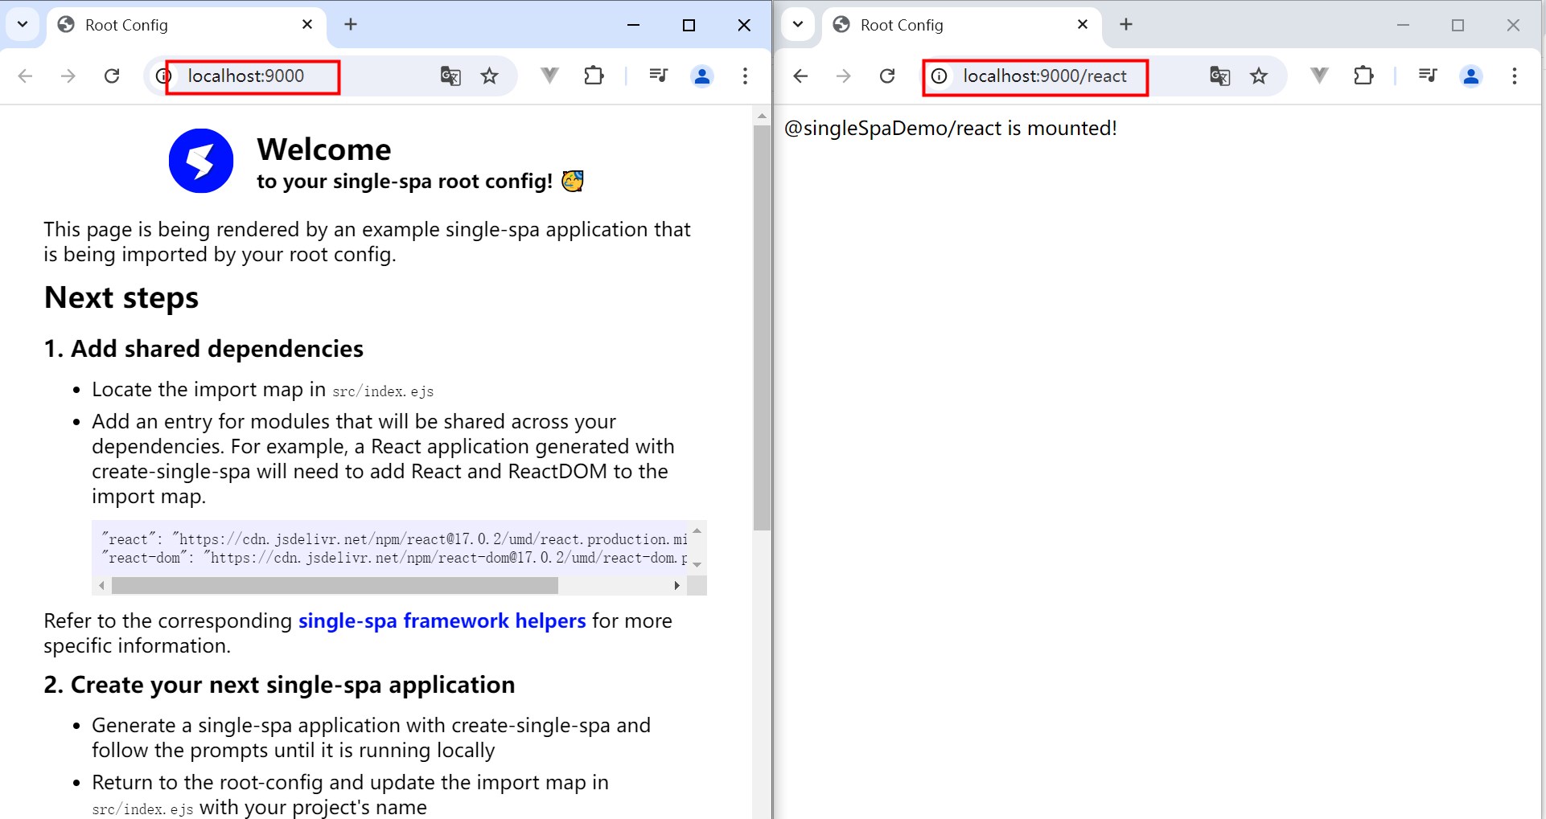Click the Vue devtools extension icon in the left window

[549, 76]
